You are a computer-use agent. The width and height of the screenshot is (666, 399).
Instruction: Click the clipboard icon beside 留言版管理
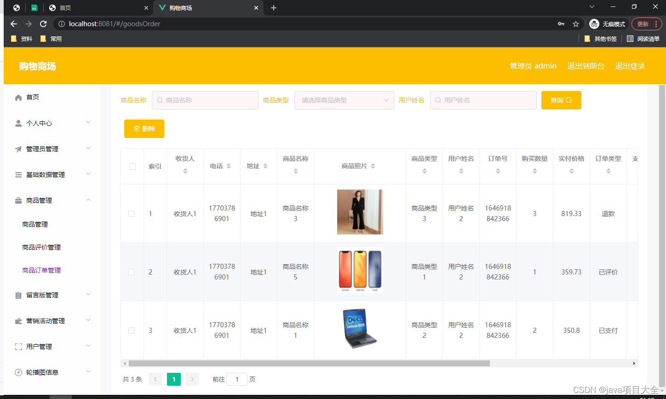(18, 295)
